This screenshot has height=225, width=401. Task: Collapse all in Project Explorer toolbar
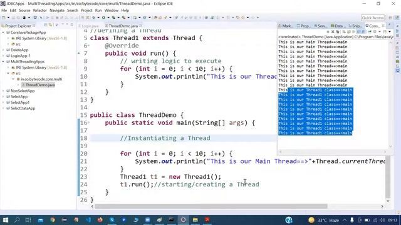click(45, 25)
